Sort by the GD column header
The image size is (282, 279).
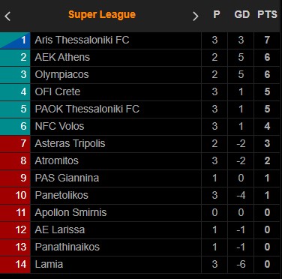pyautogui.click(x=241, y=14)
